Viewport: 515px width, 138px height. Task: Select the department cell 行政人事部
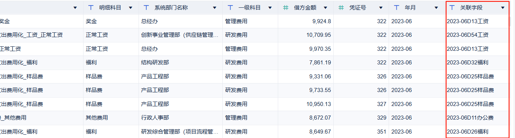click(x=155, y=118)
